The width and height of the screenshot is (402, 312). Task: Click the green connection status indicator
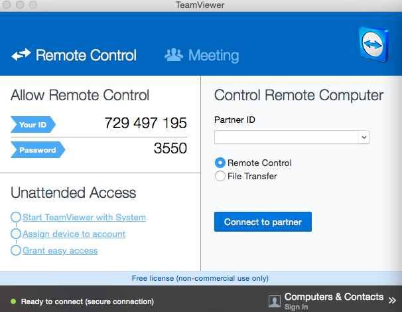pyautogui.click(x=11, y=301)
